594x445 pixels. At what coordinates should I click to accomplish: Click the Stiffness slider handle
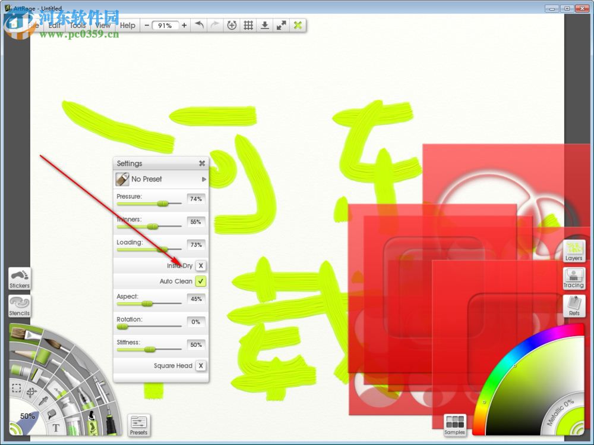pyautogui.click(x=150, y=349)
